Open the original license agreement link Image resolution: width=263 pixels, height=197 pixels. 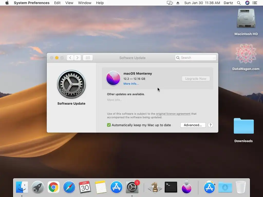pyautogui.click(x=173, y=114)
